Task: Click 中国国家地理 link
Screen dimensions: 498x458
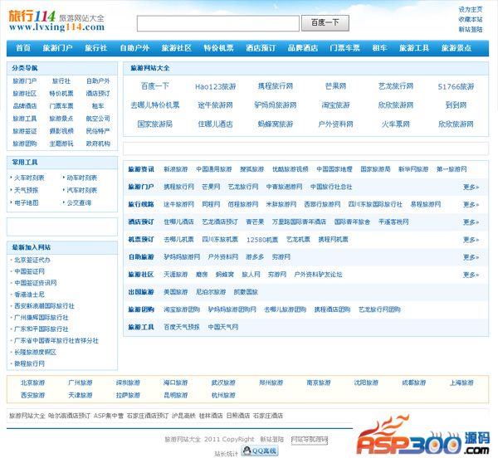Action: pos(334,169)
